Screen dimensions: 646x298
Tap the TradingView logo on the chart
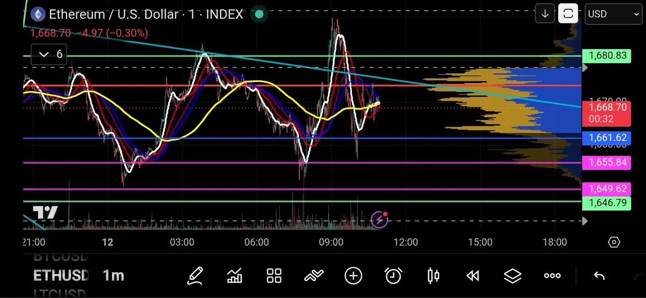coord(45,212)
